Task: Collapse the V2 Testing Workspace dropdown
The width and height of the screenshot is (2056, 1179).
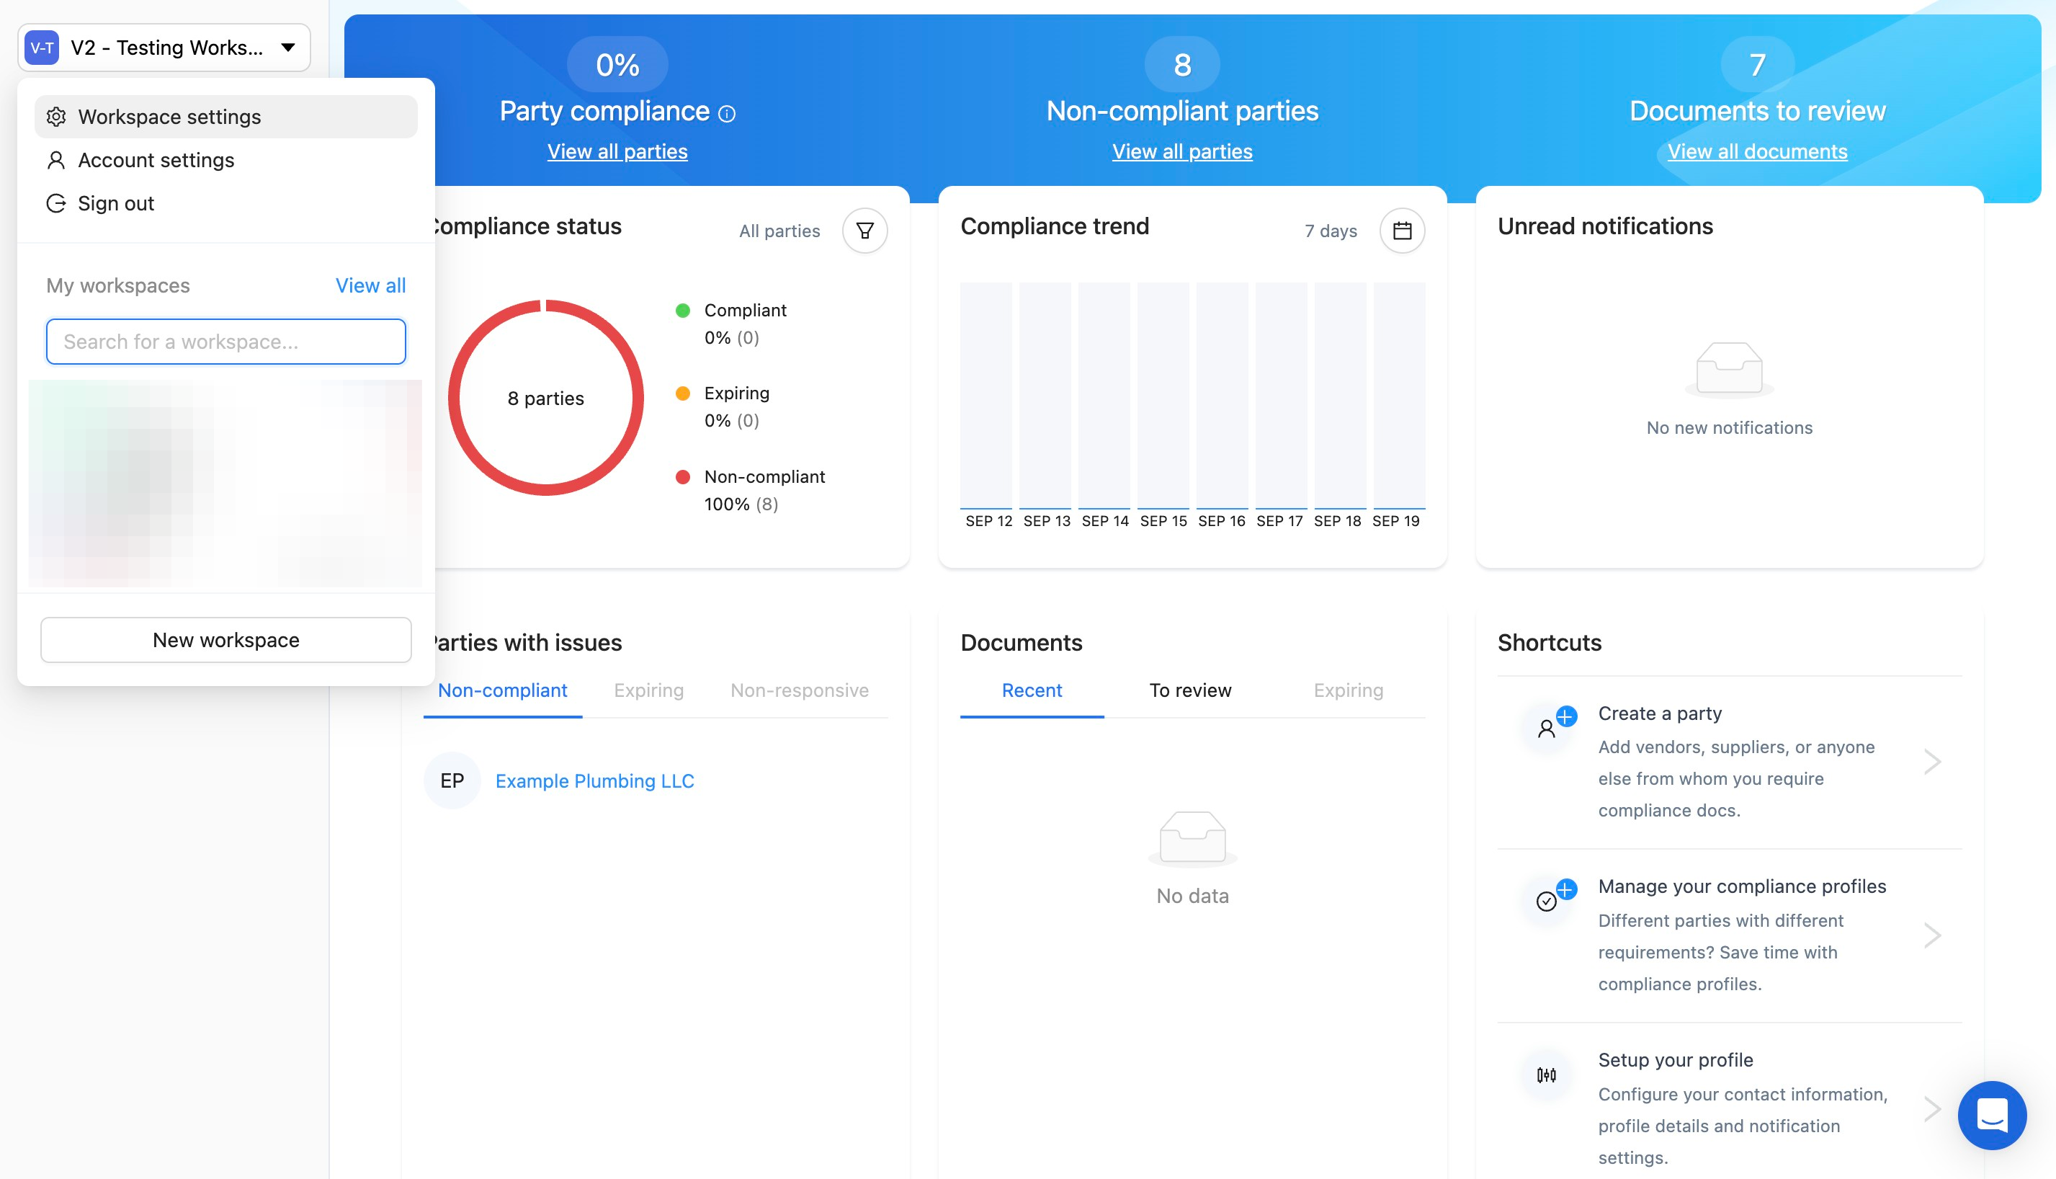Action: pyautogui.click(x=288, y=48)
